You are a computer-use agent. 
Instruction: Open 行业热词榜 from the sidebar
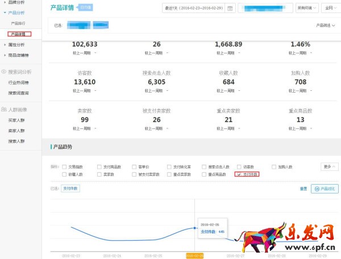click(x=18, y=82)
